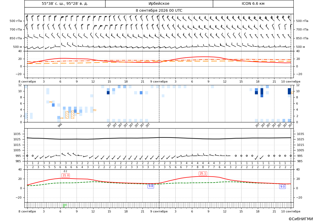Click the left 500 м wind level label
The image size is (313, 221).
click(x=17, y=47)
